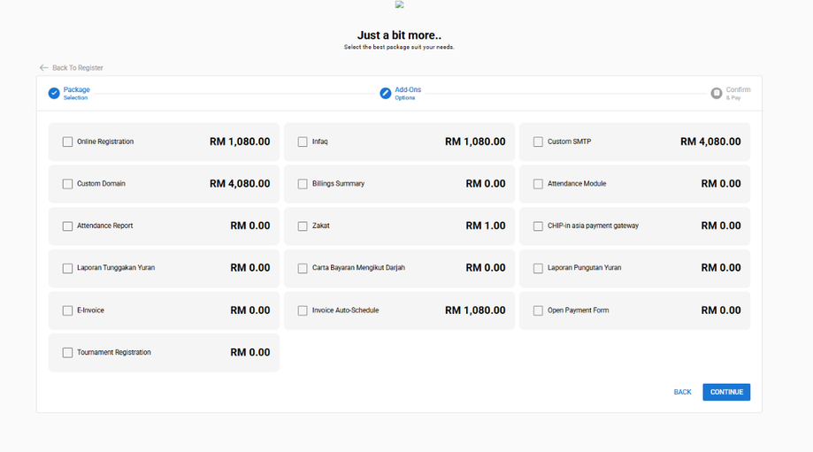Open the Package Selection step tab

click(76, 93)
